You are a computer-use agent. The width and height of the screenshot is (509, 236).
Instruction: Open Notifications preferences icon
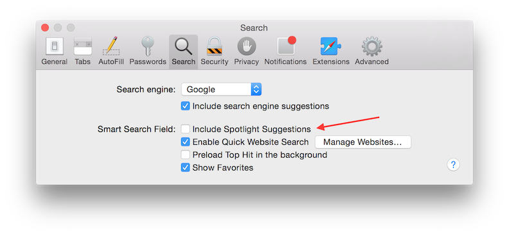click(287, 46)
